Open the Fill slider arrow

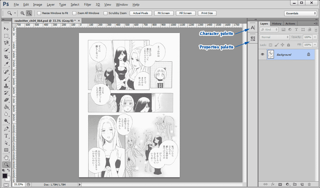click(x=315, y=45)
